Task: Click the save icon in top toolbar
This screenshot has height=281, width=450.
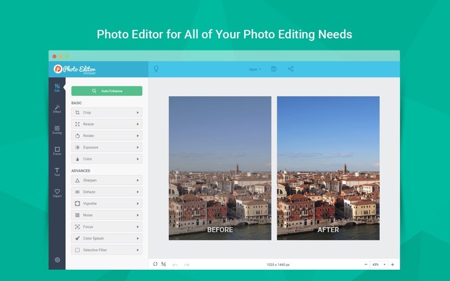Action: pyautogui.click(x=274, y=69)
